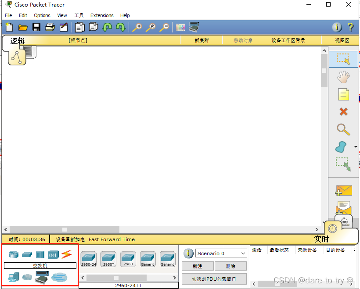Select the Wireless Devices category
This screenshot has width=360, height=289.
pos(53,255)
